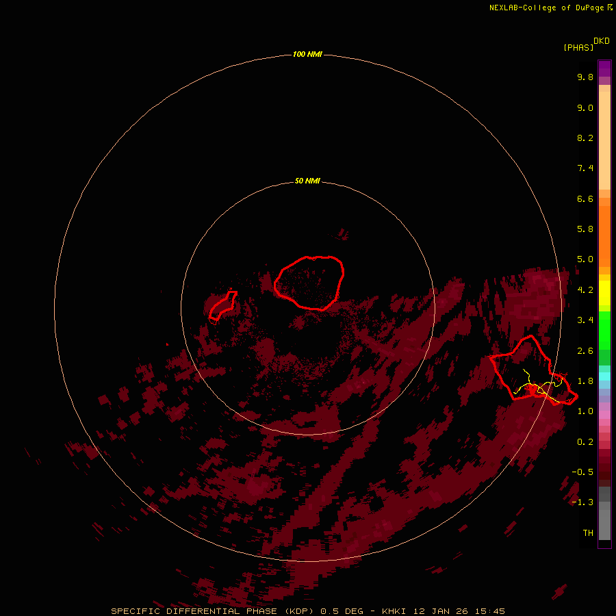Click the cyan color bar segment
This screenshot has width=616, height=616.
point(604,376)
